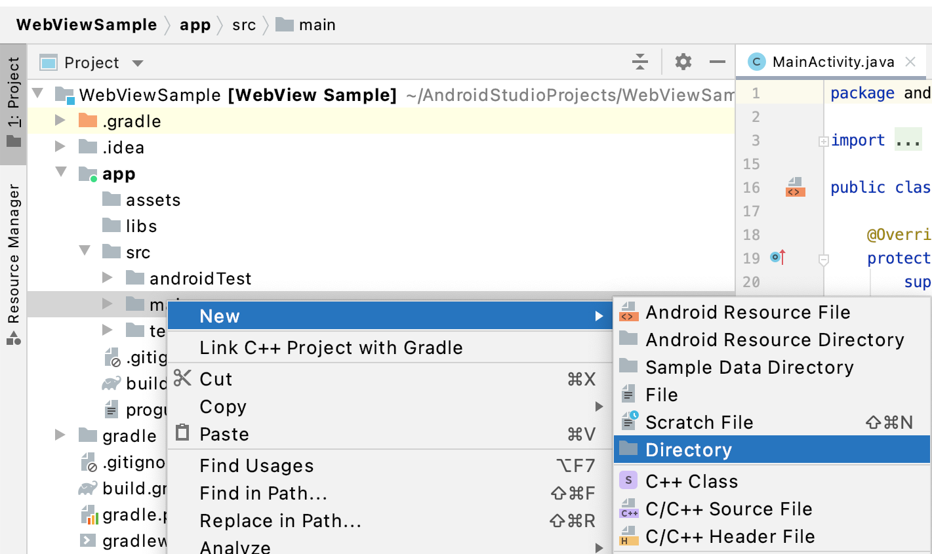Choose Link C++ Project with Gradle

point(331,347)
